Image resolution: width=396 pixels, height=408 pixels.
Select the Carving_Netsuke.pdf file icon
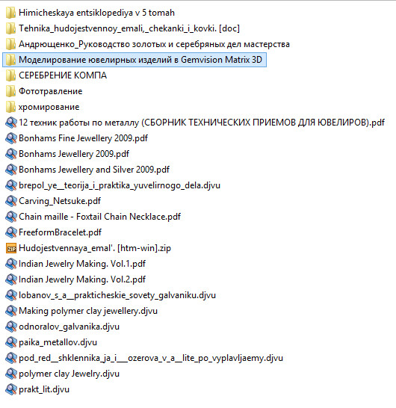click(11, 201)
